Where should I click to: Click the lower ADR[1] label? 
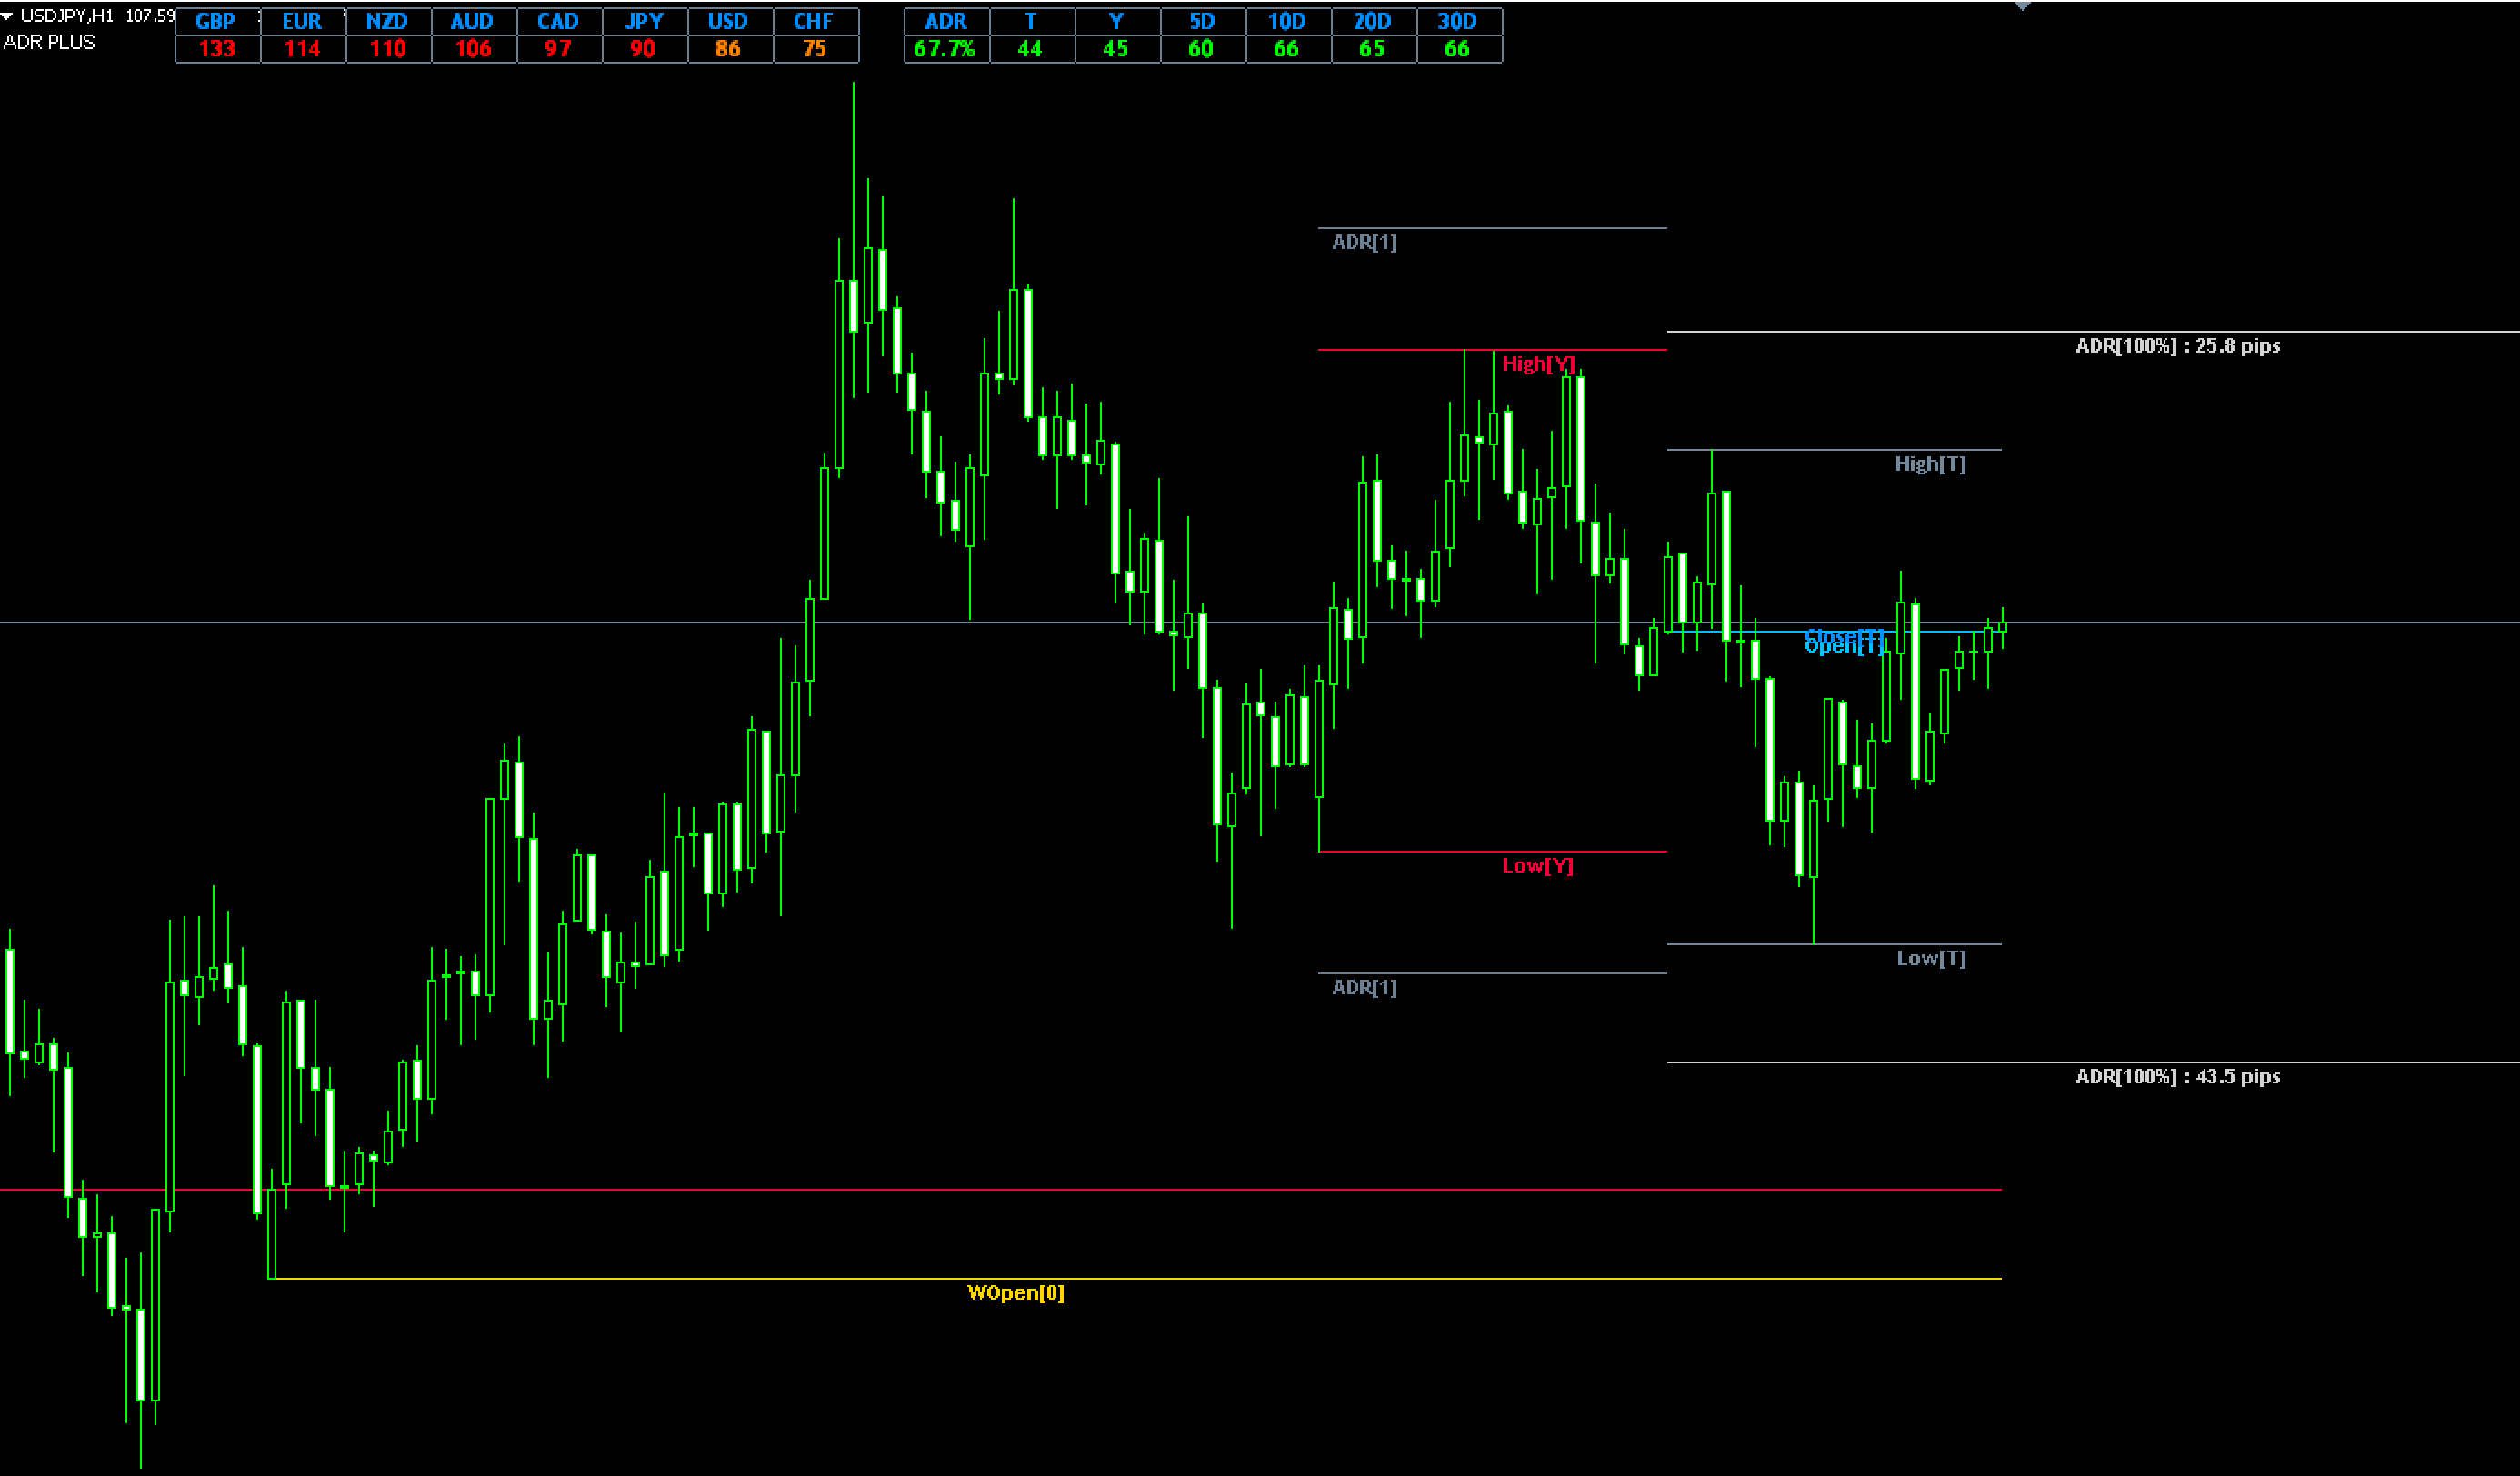pyautogui.click(x=1364, y=987)
